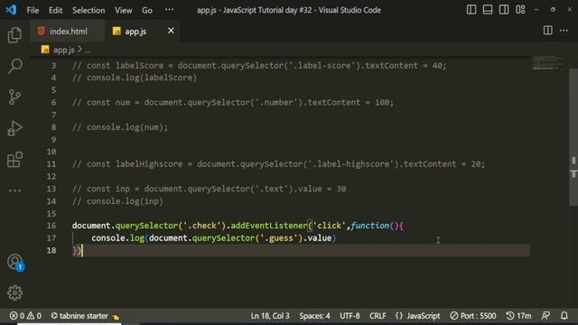Show hidden menu items ellipsis
The width and height of the screenshot is (578, 325).
coord(169,10)
